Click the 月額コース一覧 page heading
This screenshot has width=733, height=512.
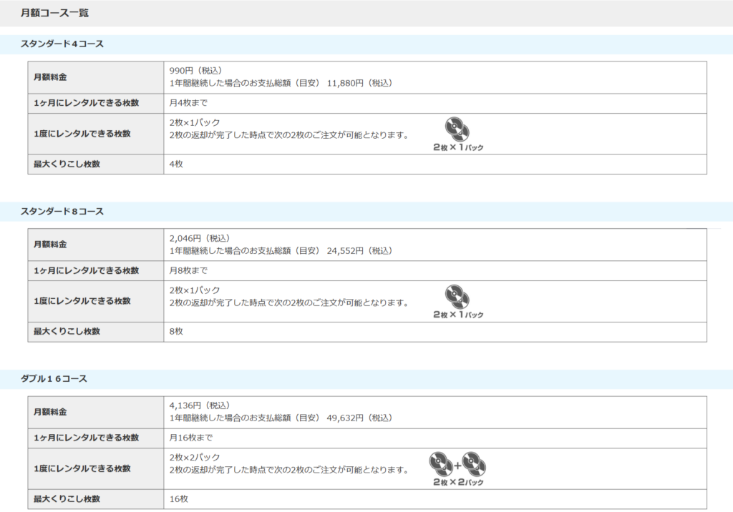click(55, 13)
